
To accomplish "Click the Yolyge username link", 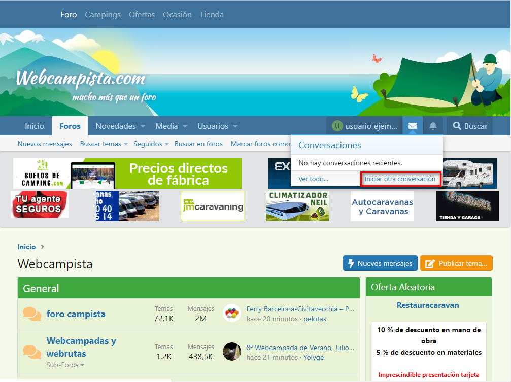I will coord(314,357).
